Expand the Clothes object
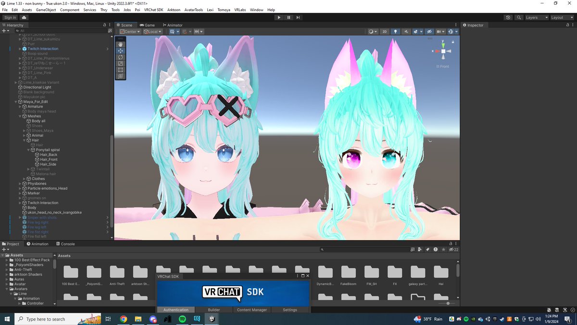This screenshot has height=325, width=577. click(25, 179)
